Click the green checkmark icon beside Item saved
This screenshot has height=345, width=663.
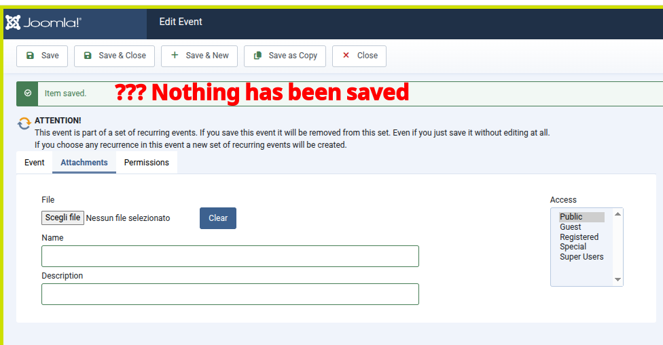(x=27, y=93)
